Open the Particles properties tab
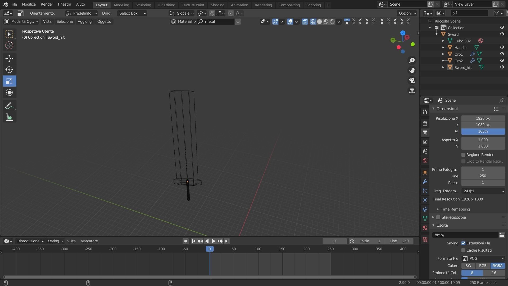The image size is (508, 286). 425,191
